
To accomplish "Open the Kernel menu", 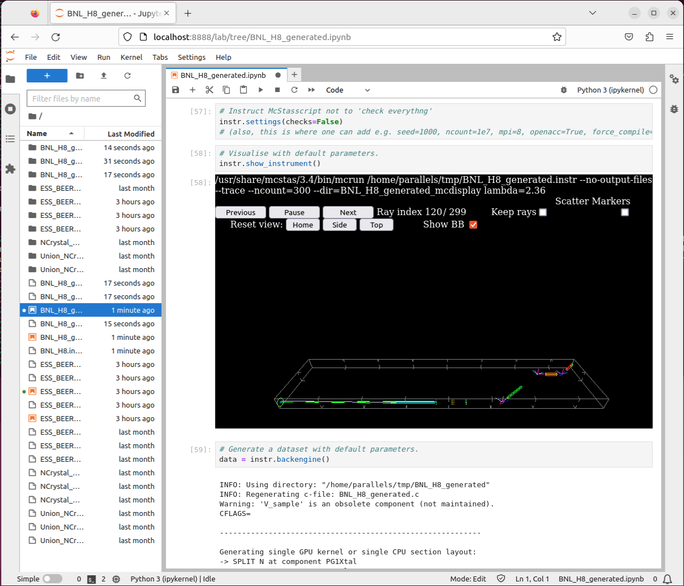I will click(131, 57).
